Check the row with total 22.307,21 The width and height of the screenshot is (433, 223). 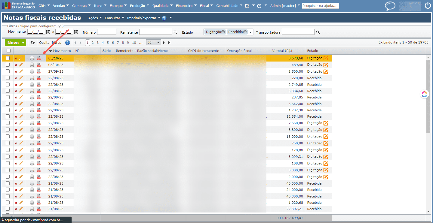(x=8, y=209)
